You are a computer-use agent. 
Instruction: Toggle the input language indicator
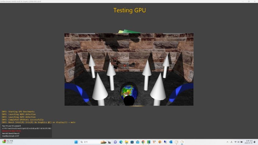(x=231, y=142)
